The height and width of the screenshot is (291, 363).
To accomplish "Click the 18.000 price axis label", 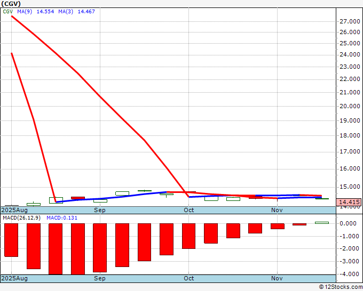I will pos(350,135).
